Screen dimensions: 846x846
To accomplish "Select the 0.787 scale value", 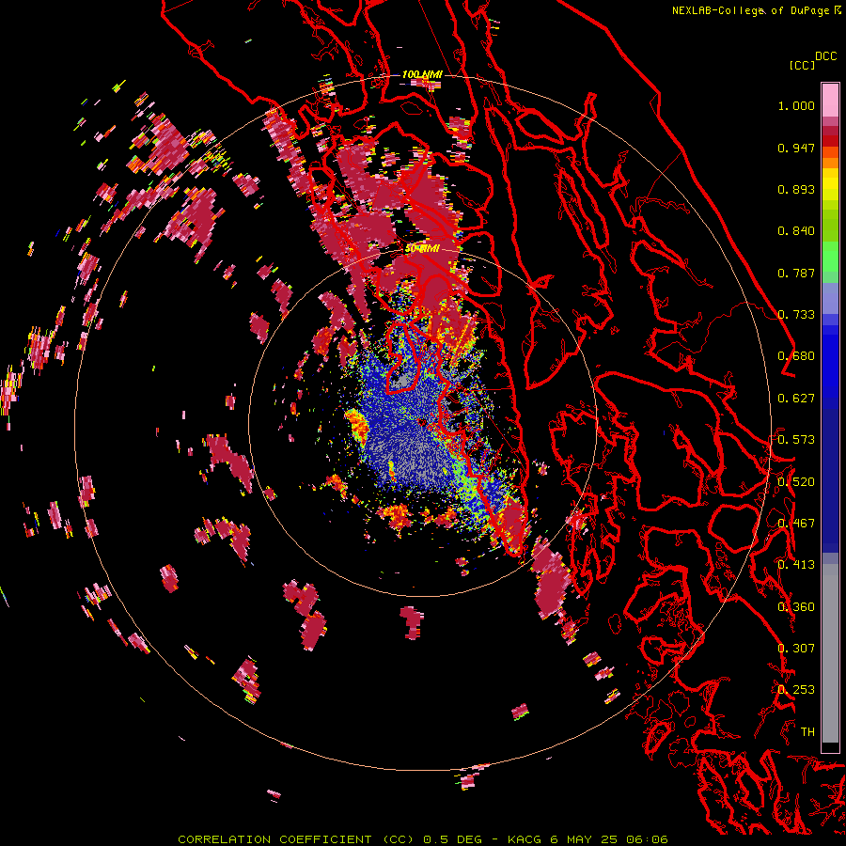I will (796, 273).
